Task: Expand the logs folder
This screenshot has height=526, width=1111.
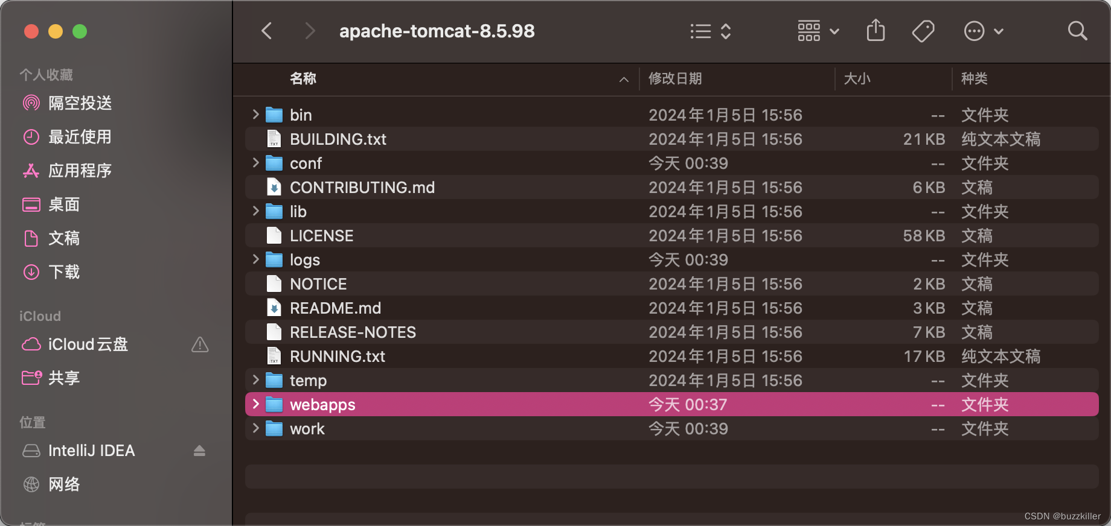Action: tap(255, 259)
